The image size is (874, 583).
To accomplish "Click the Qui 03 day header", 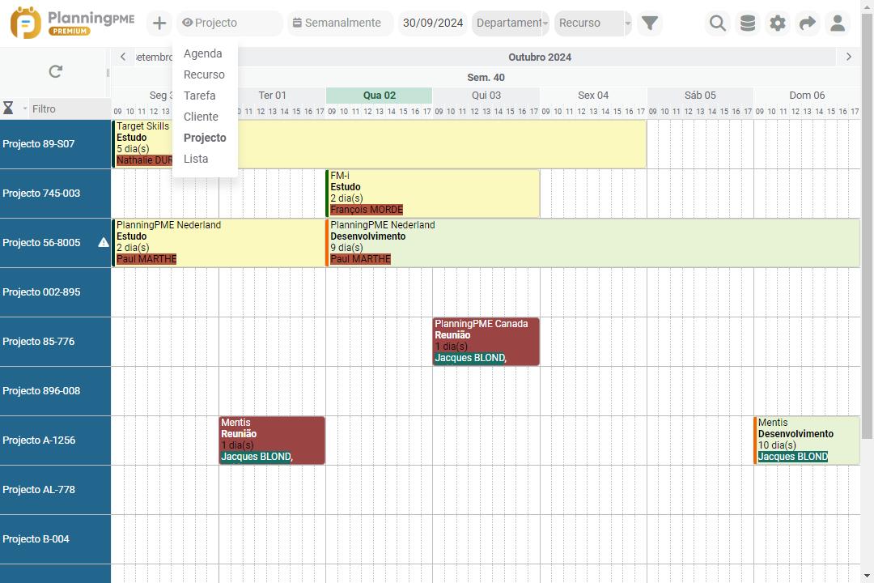I will (x=486, y=96).
